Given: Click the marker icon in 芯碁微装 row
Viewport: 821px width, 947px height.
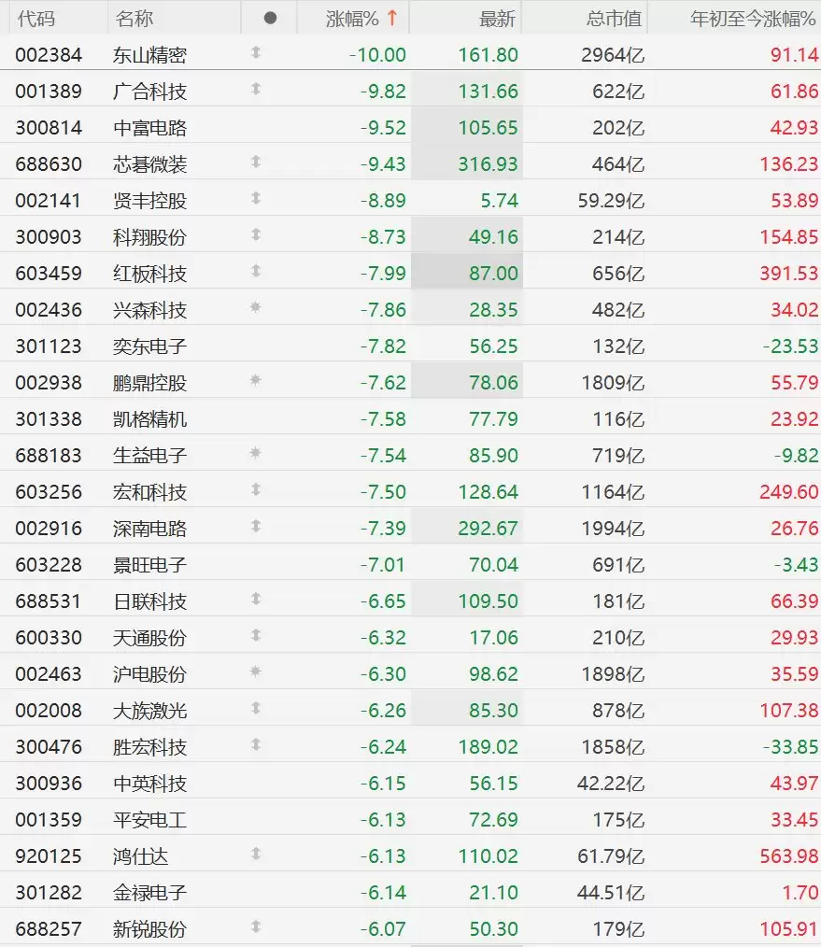Looking at the screenshot, I should pos(256,162).
